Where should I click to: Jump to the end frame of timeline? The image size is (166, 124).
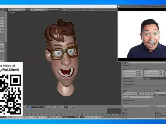click(61, 117)
